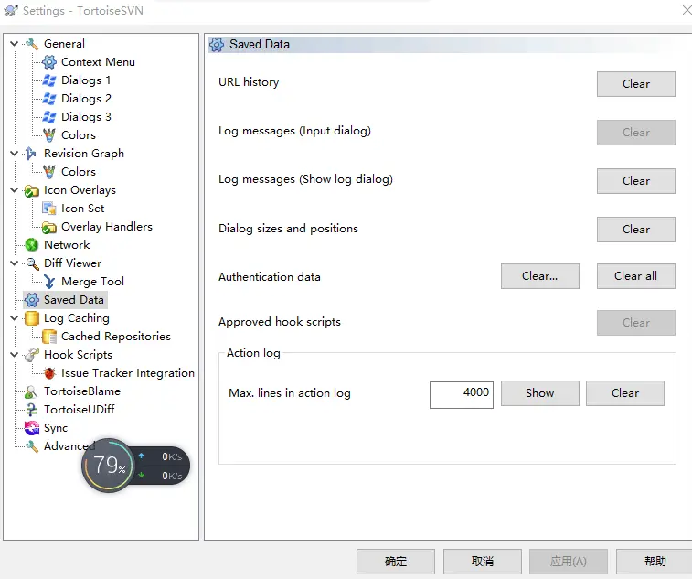Click the Max. lines in action log field

click(x=462, y=395)
